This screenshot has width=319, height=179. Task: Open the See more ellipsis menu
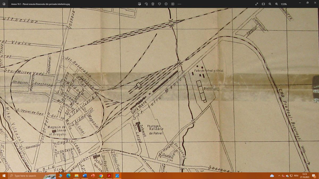[179, 4]
